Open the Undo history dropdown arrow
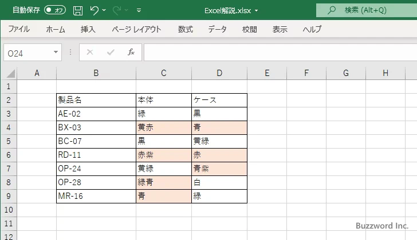 [x=104, y=10]
